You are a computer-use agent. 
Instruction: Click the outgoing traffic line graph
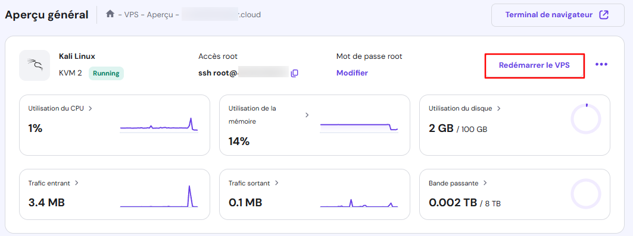[x=359, y=203]
